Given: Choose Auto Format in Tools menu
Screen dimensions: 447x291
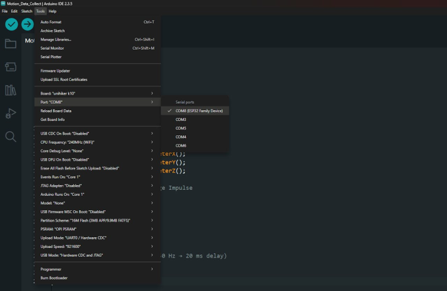Looking at the screenshot, I should [51, 22].
